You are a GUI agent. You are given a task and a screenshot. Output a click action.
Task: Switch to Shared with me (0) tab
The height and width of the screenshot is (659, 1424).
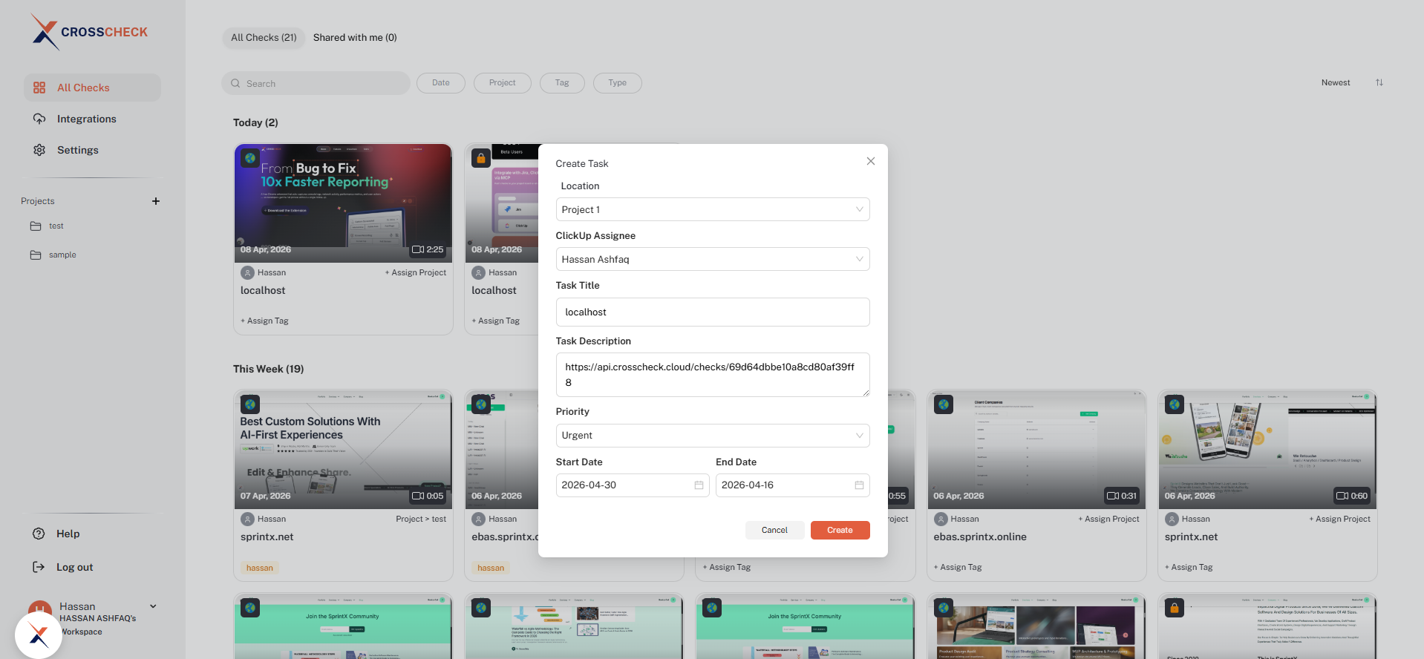point(355,37)
